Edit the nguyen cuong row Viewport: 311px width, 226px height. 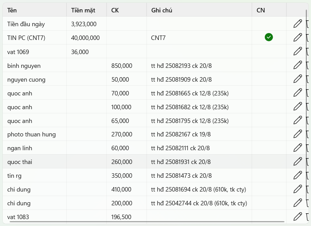click(298, 79)
